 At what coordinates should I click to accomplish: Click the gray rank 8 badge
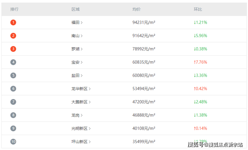[x=13, y=115]
